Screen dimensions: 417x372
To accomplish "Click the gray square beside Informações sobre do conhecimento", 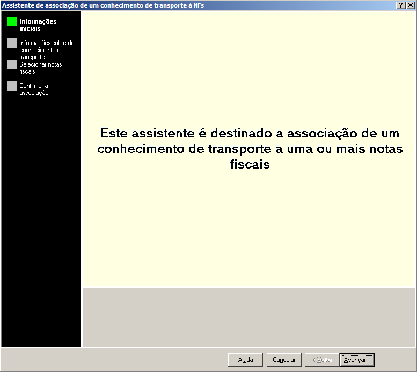I will [x=12, y=43].
